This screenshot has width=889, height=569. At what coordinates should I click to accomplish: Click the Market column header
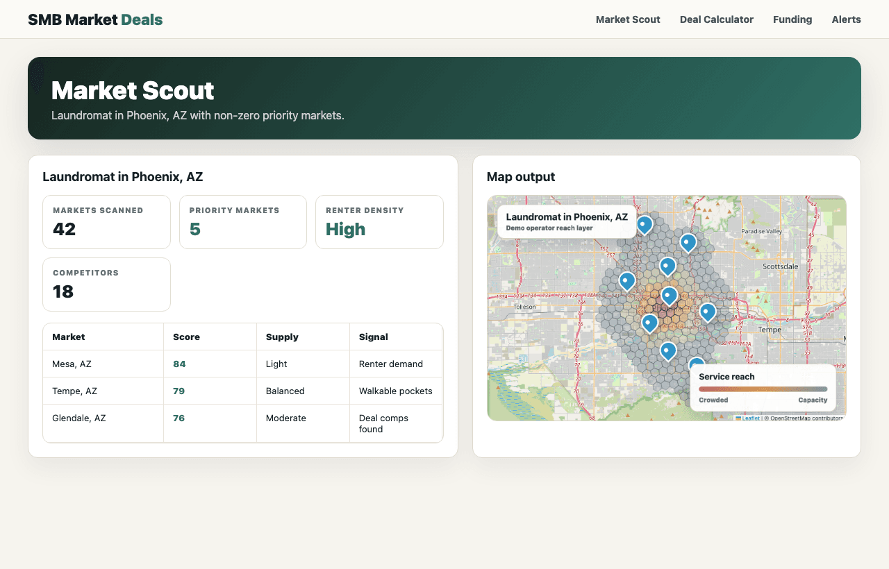(103, 337)
